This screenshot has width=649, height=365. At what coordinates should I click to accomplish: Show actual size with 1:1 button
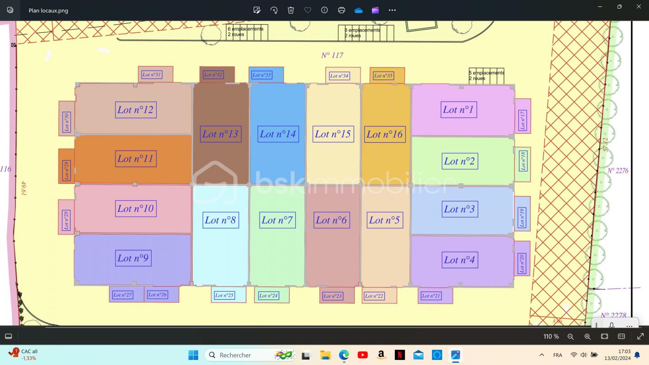pyautogui.click(x=621, y=336)
